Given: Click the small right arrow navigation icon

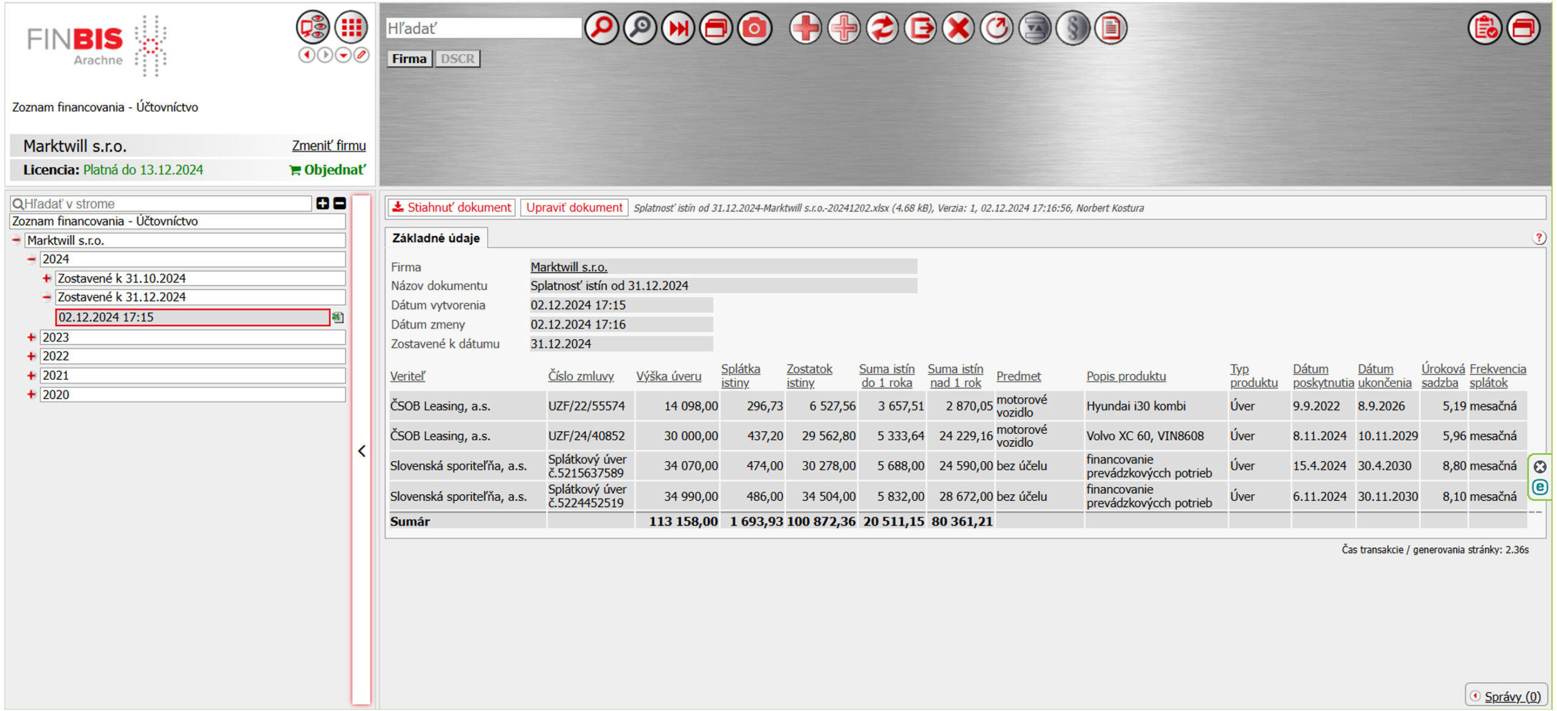Looking at the screenshot, I should click(x=325, y=55).
